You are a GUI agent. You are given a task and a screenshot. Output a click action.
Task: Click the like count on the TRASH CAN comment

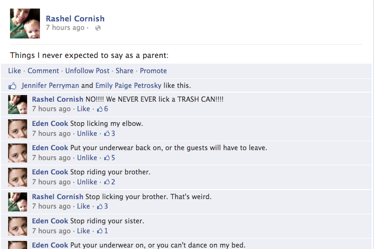point(102,109)
